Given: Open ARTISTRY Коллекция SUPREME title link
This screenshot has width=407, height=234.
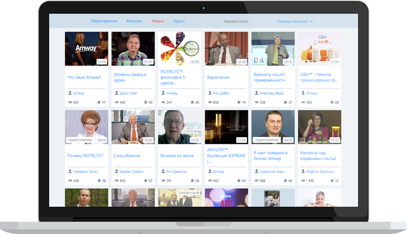Looking at the screenshot, I should (x=226, y=155).
